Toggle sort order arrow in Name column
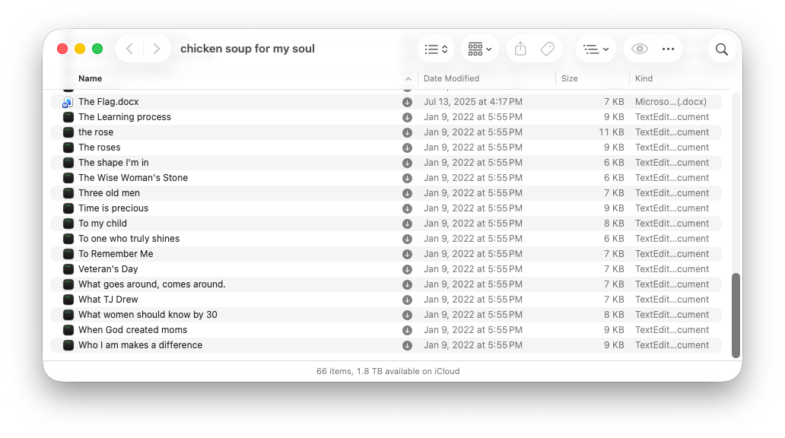This screenshot has height=438, width=785. point(408,78)
